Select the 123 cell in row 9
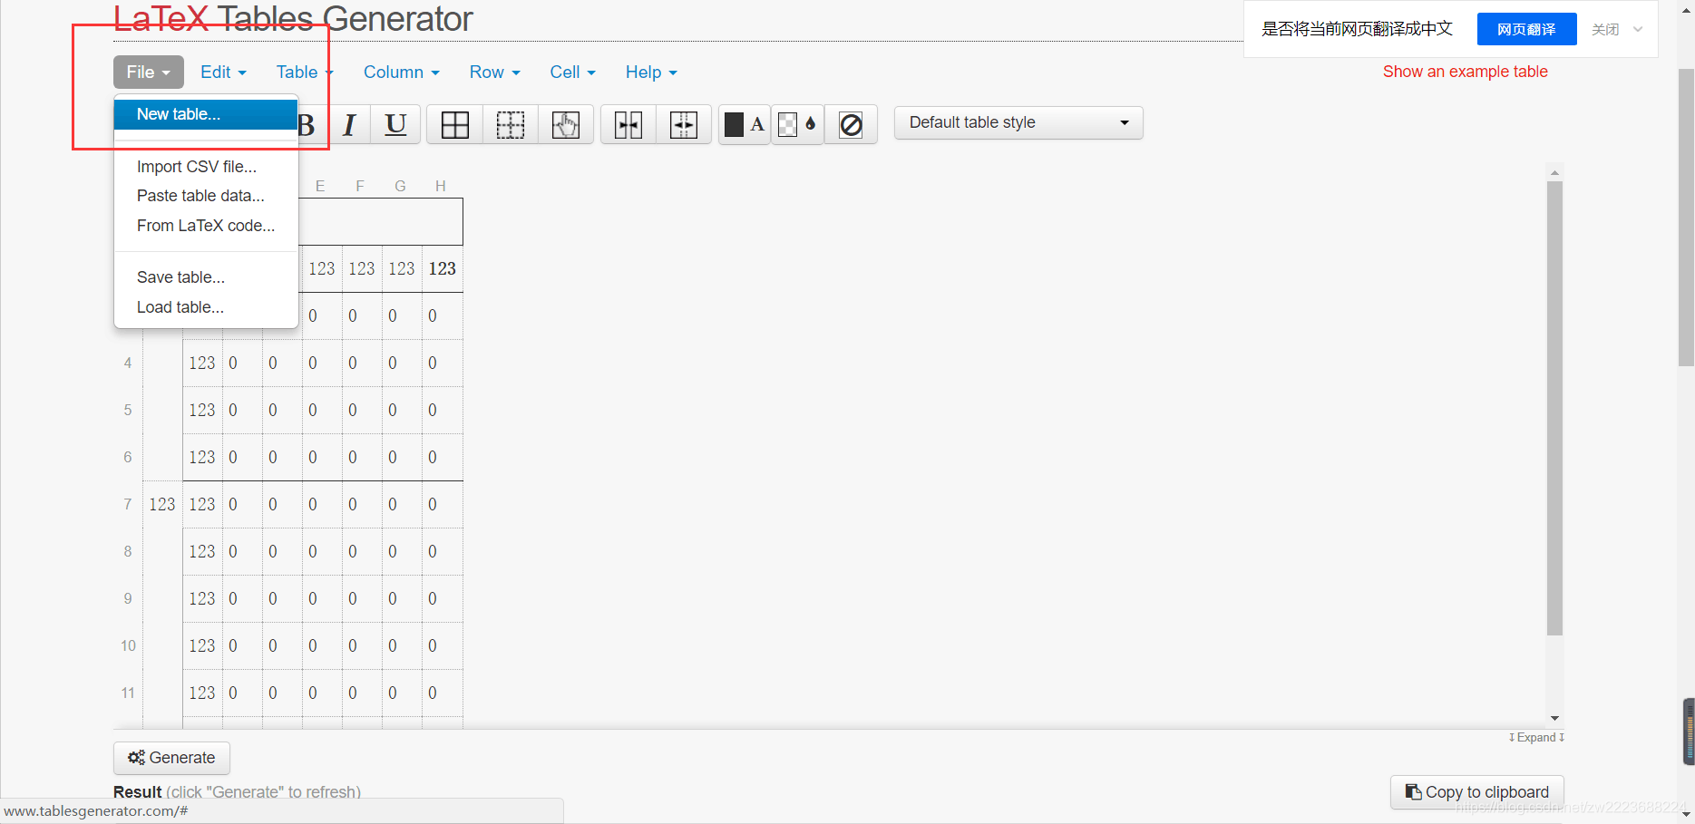 (x=202, y=598)
